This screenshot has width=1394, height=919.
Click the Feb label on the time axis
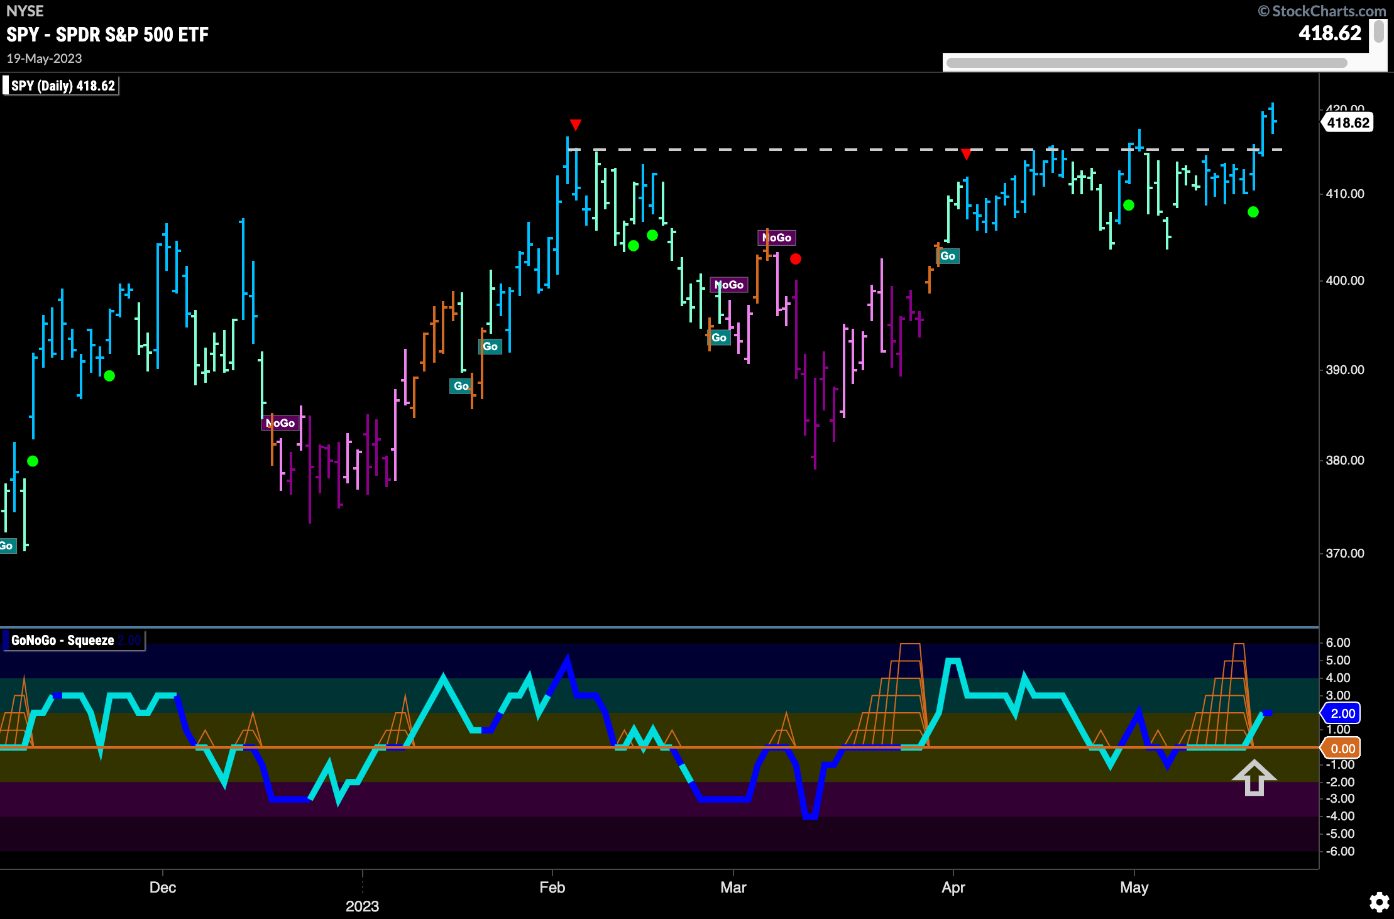[552, 888]
